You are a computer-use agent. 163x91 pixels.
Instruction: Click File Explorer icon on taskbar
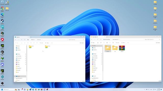point(28,89)
